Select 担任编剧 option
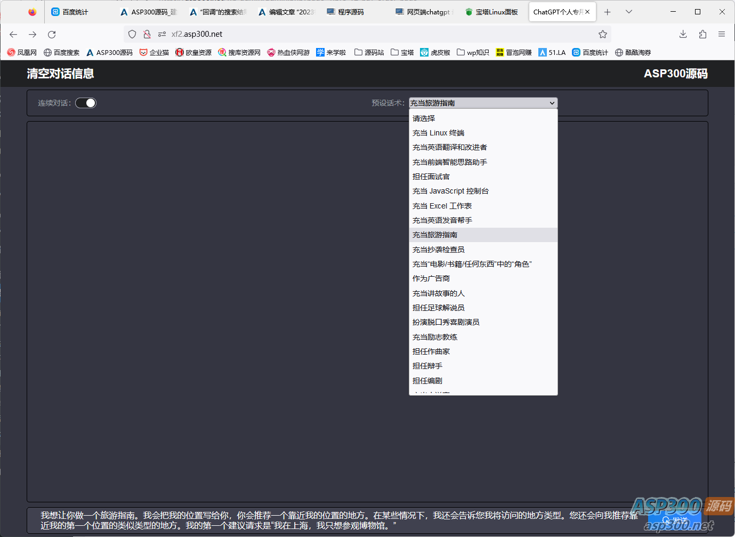 483,381
